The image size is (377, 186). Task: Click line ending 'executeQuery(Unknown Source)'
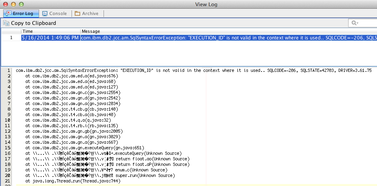tap(104, 153)
